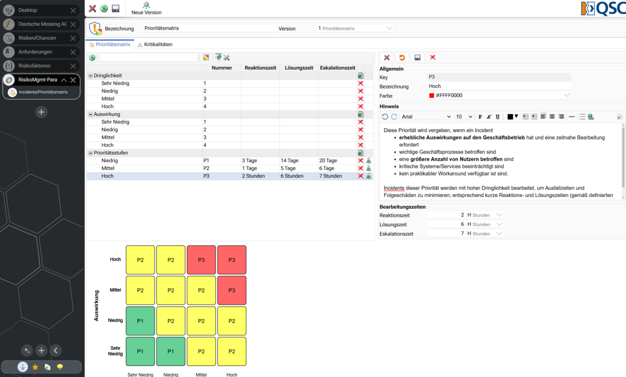Refresh the matrix list with the green icon beside the search field
This screenshot has height=377, width=626.
[92, 57]
